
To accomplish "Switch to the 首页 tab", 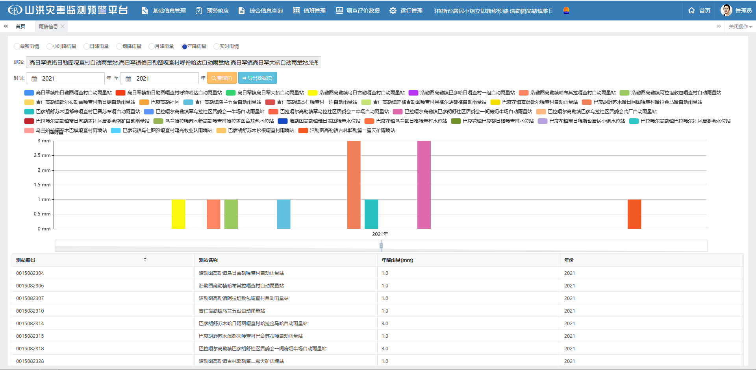I will 20,27.
